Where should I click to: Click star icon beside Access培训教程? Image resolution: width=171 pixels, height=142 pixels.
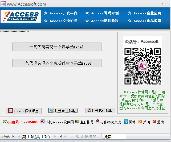[87, 21]
